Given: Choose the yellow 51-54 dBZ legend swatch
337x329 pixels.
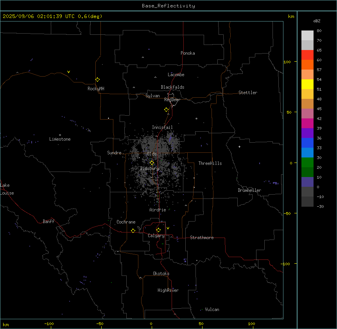Looking at the screenshot, I should click(x=307, y=84).
